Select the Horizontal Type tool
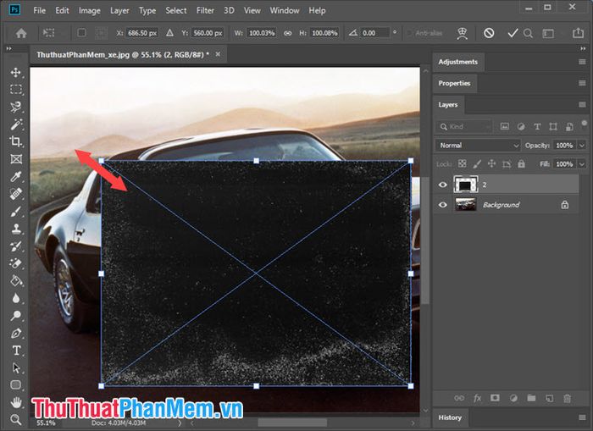Viewport: 593px width, 431px height. point(16,351)
